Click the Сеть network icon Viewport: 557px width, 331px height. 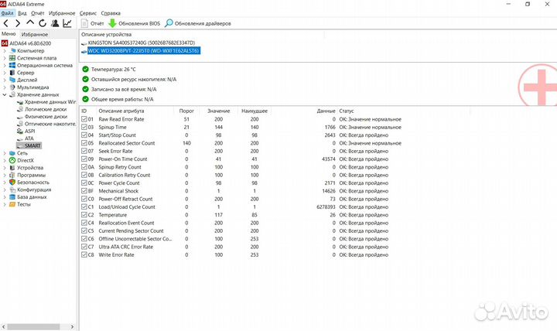pos(13,153)
